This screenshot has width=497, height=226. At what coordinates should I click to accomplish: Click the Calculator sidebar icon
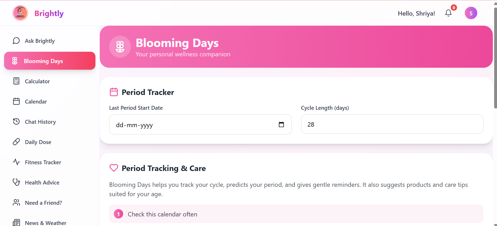(x=16, y=81)
